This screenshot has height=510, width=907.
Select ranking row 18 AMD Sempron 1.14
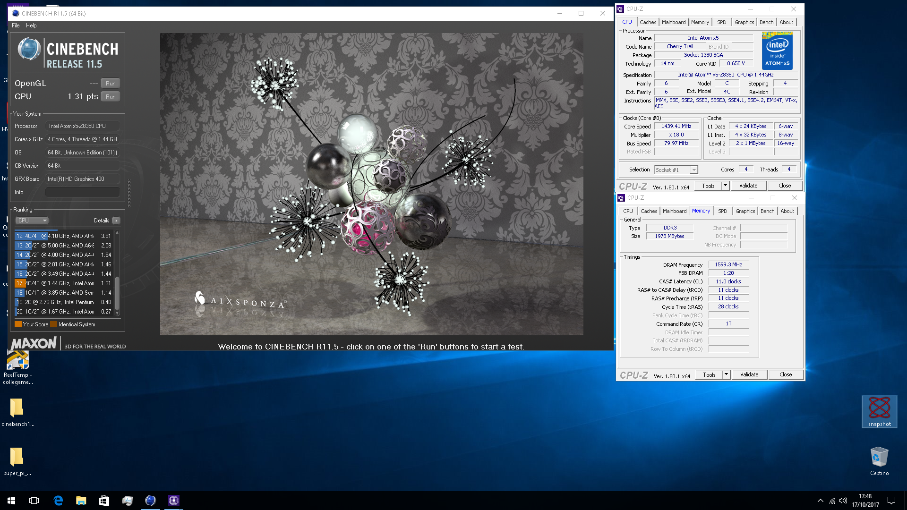coord(64,293)
